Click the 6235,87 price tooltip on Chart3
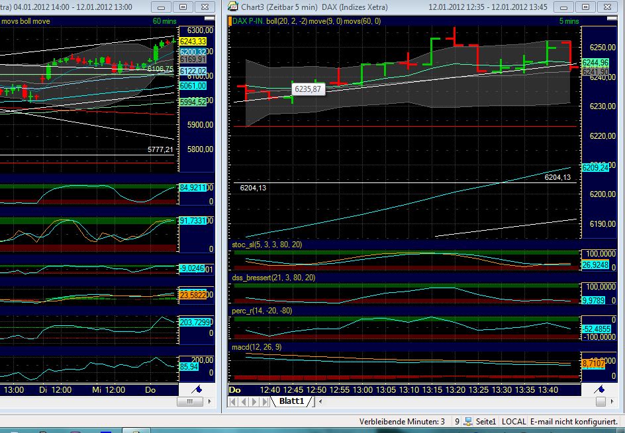625x433 pixels. click(309, 89)
